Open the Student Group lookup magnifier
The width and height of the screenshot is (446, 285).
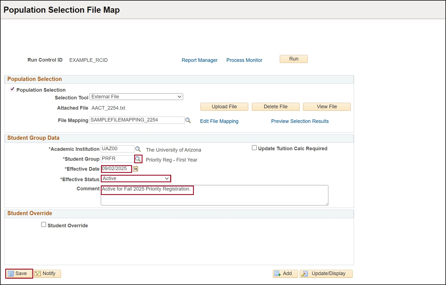138,159
